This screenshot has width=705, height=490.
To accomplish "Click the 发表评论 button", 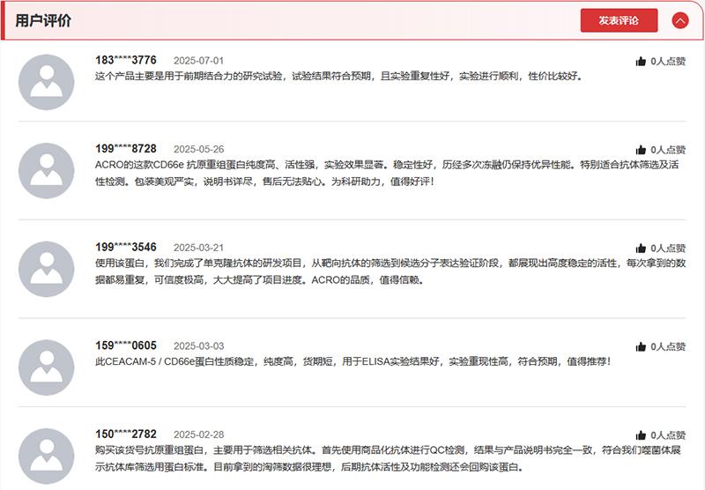I will [619, 20].
